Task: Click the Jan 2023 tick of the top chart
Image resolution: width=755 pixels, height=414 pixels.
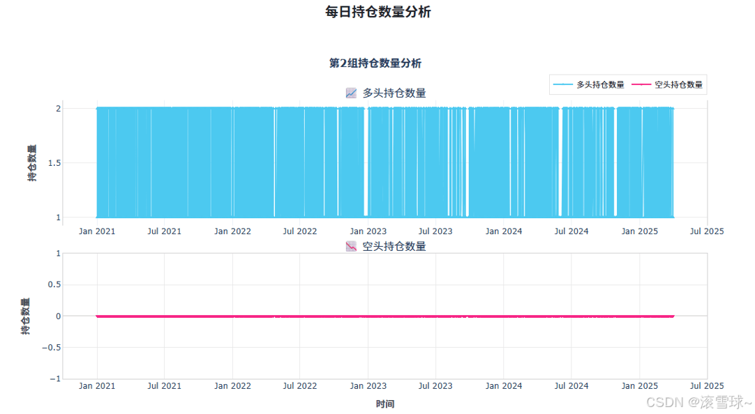Action: point(368,231)
